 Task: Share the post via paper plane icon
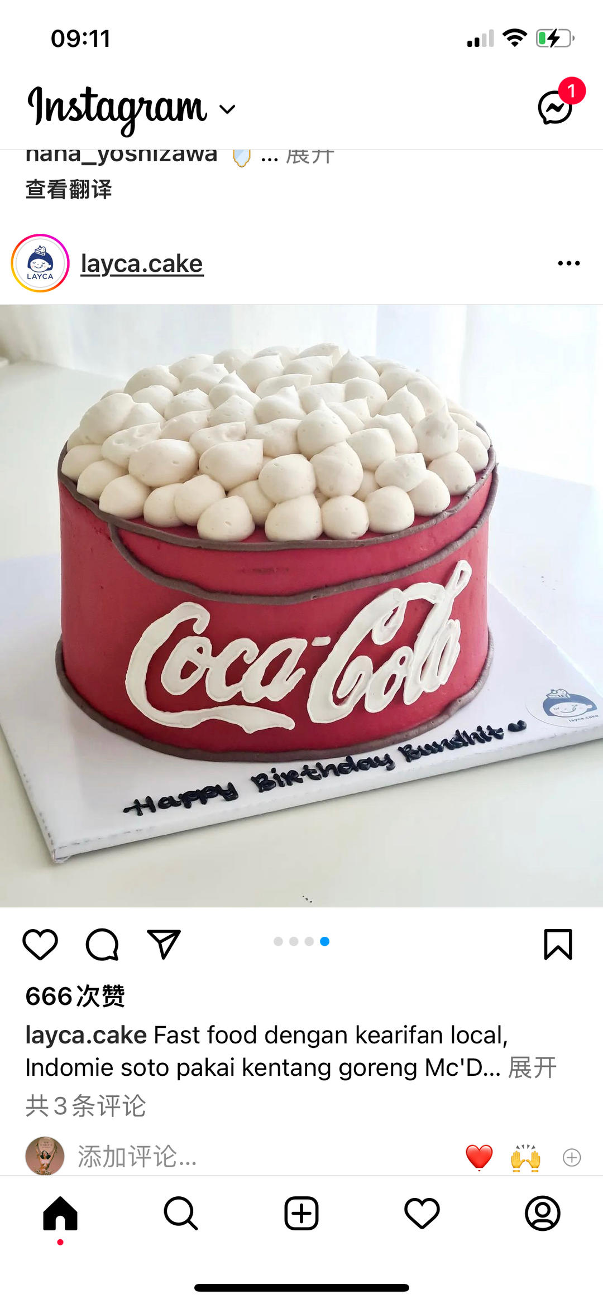coord(164,944)
